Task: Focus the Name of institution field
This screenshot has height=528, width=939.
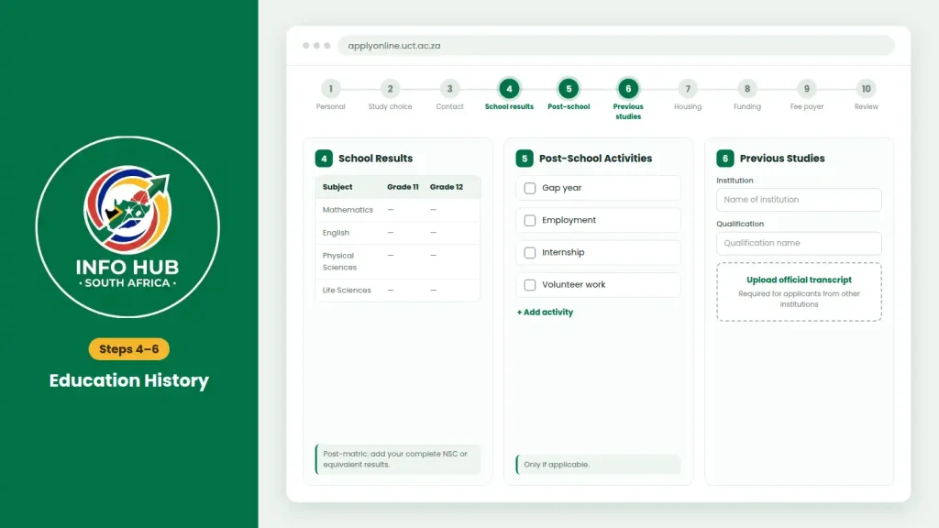Action: click(x=799, y=200)
